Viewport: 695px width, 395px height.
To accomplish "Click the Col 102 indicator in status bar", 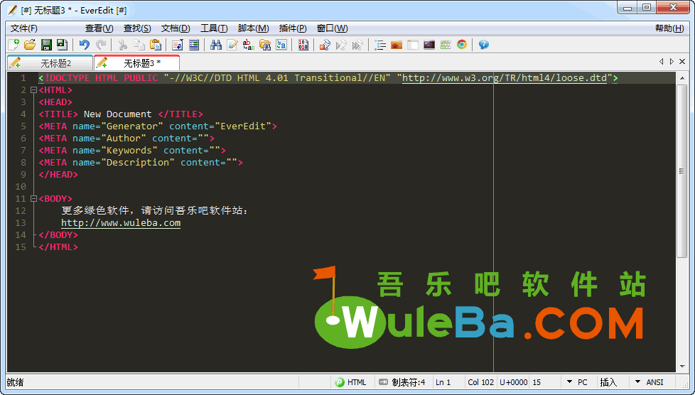I will coord(480,382).
